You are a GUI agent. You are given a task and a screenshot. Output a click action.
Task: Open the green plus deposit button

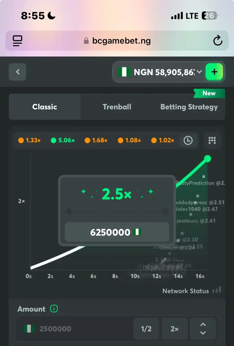[214, 72]
